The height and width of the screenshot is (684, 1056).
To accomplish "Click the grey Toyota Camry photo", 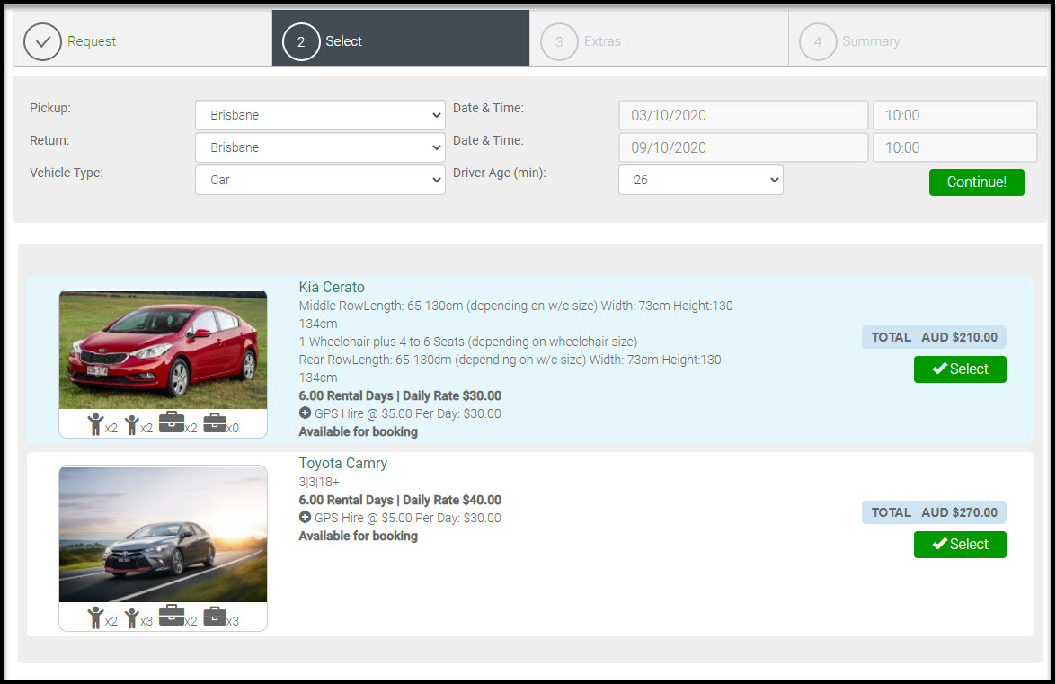I will 163,534.
